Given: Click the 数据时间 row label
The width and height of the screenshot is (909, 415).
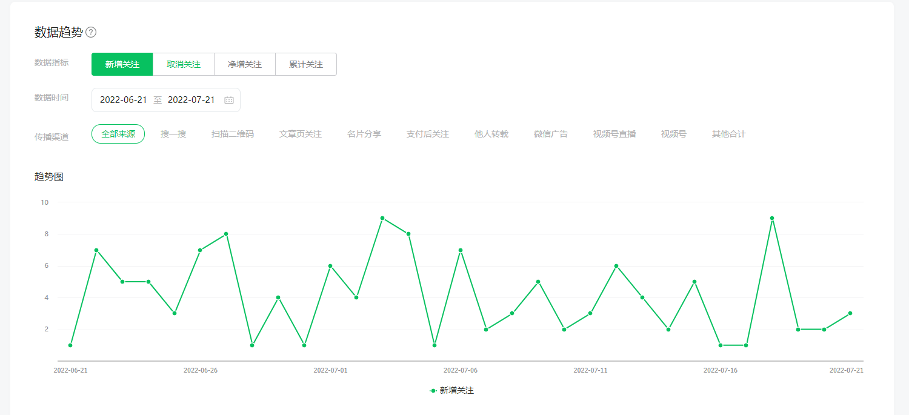Looking at the screenshot, I should 52,98.
